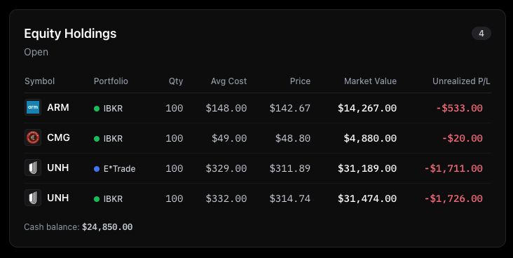Sort by the Avg Cost column header

click(x=228, y=81)
